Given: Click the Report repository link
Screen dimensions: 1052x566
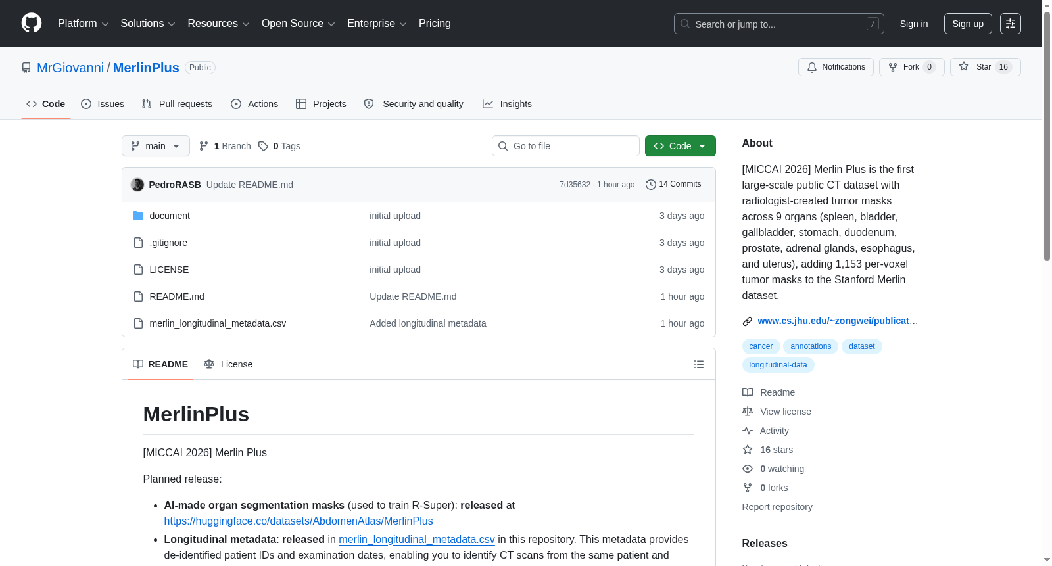Looking at the screenshot, I should (x=777, y=507).
